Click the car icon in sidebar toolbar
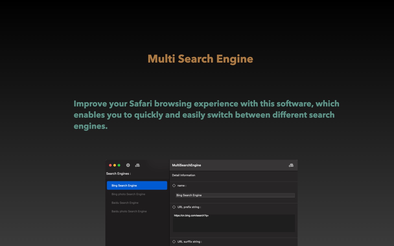394x246 pixels. pos(137,165)
